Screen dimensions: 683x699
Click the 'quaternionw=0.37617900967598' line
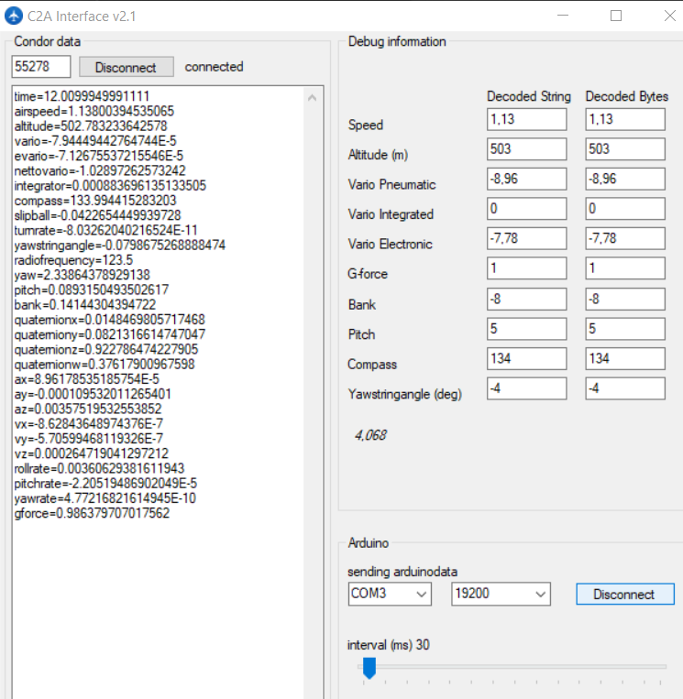[105, 365]
